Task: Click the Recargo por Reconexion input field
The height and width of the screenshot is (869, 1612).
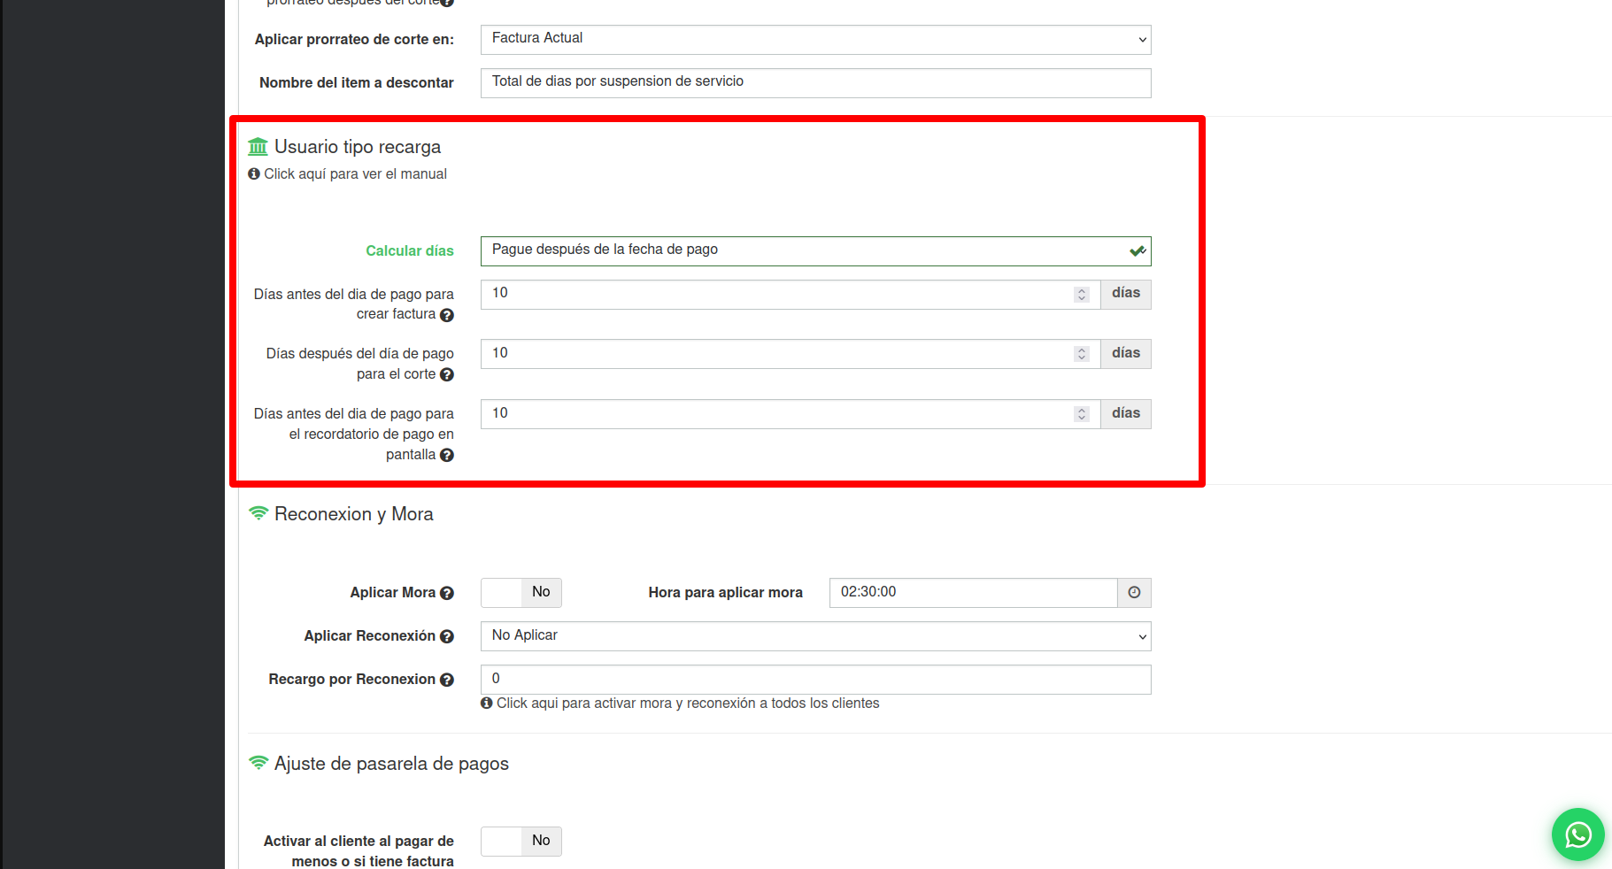Action: [815, 680]
